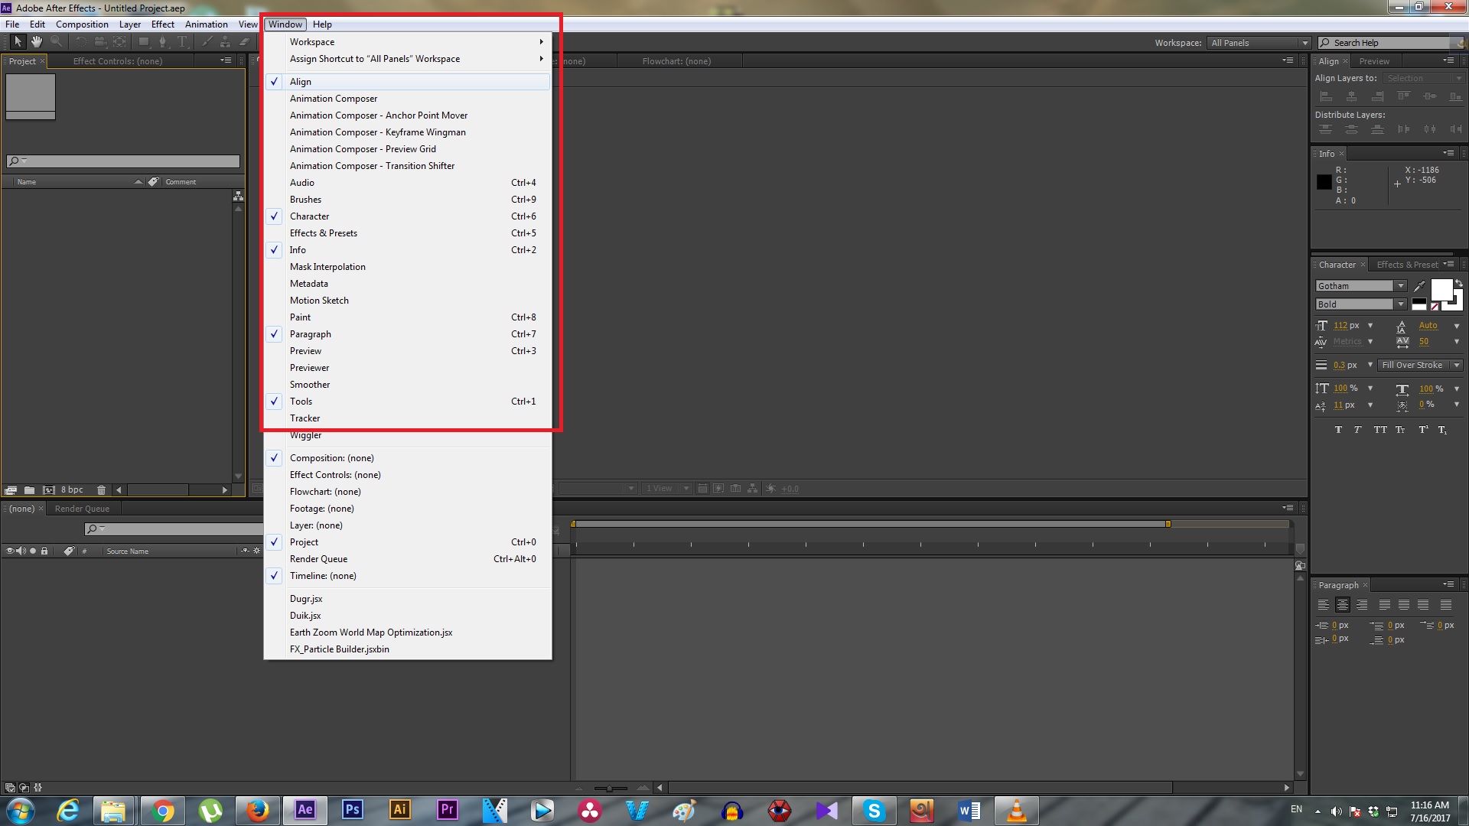
Task: Select the Photoshop taskbar icon
Action: pyautogui.click(x=352, y=810)
